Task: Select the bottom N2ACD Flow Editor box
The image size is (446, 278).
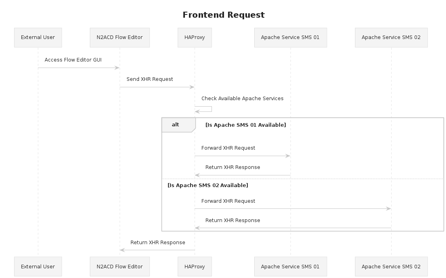Action: click(120, 266)
